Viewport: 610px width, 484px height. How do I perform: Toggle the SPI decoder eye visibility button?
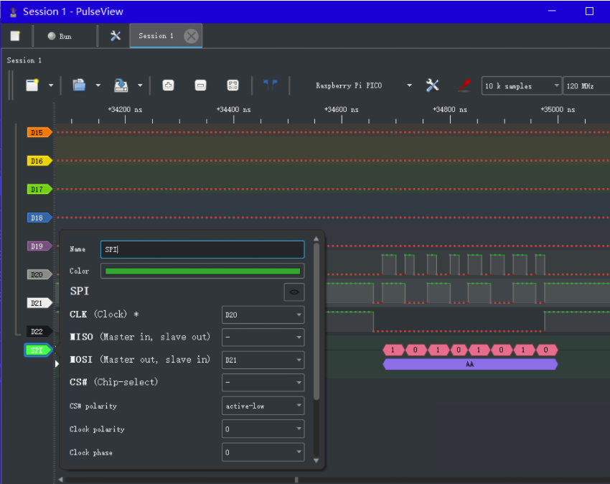pyautogui.click(x=294, y=292)
